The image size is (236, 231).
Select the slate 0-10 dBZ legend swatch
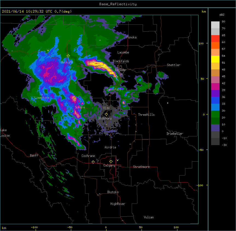215,128
